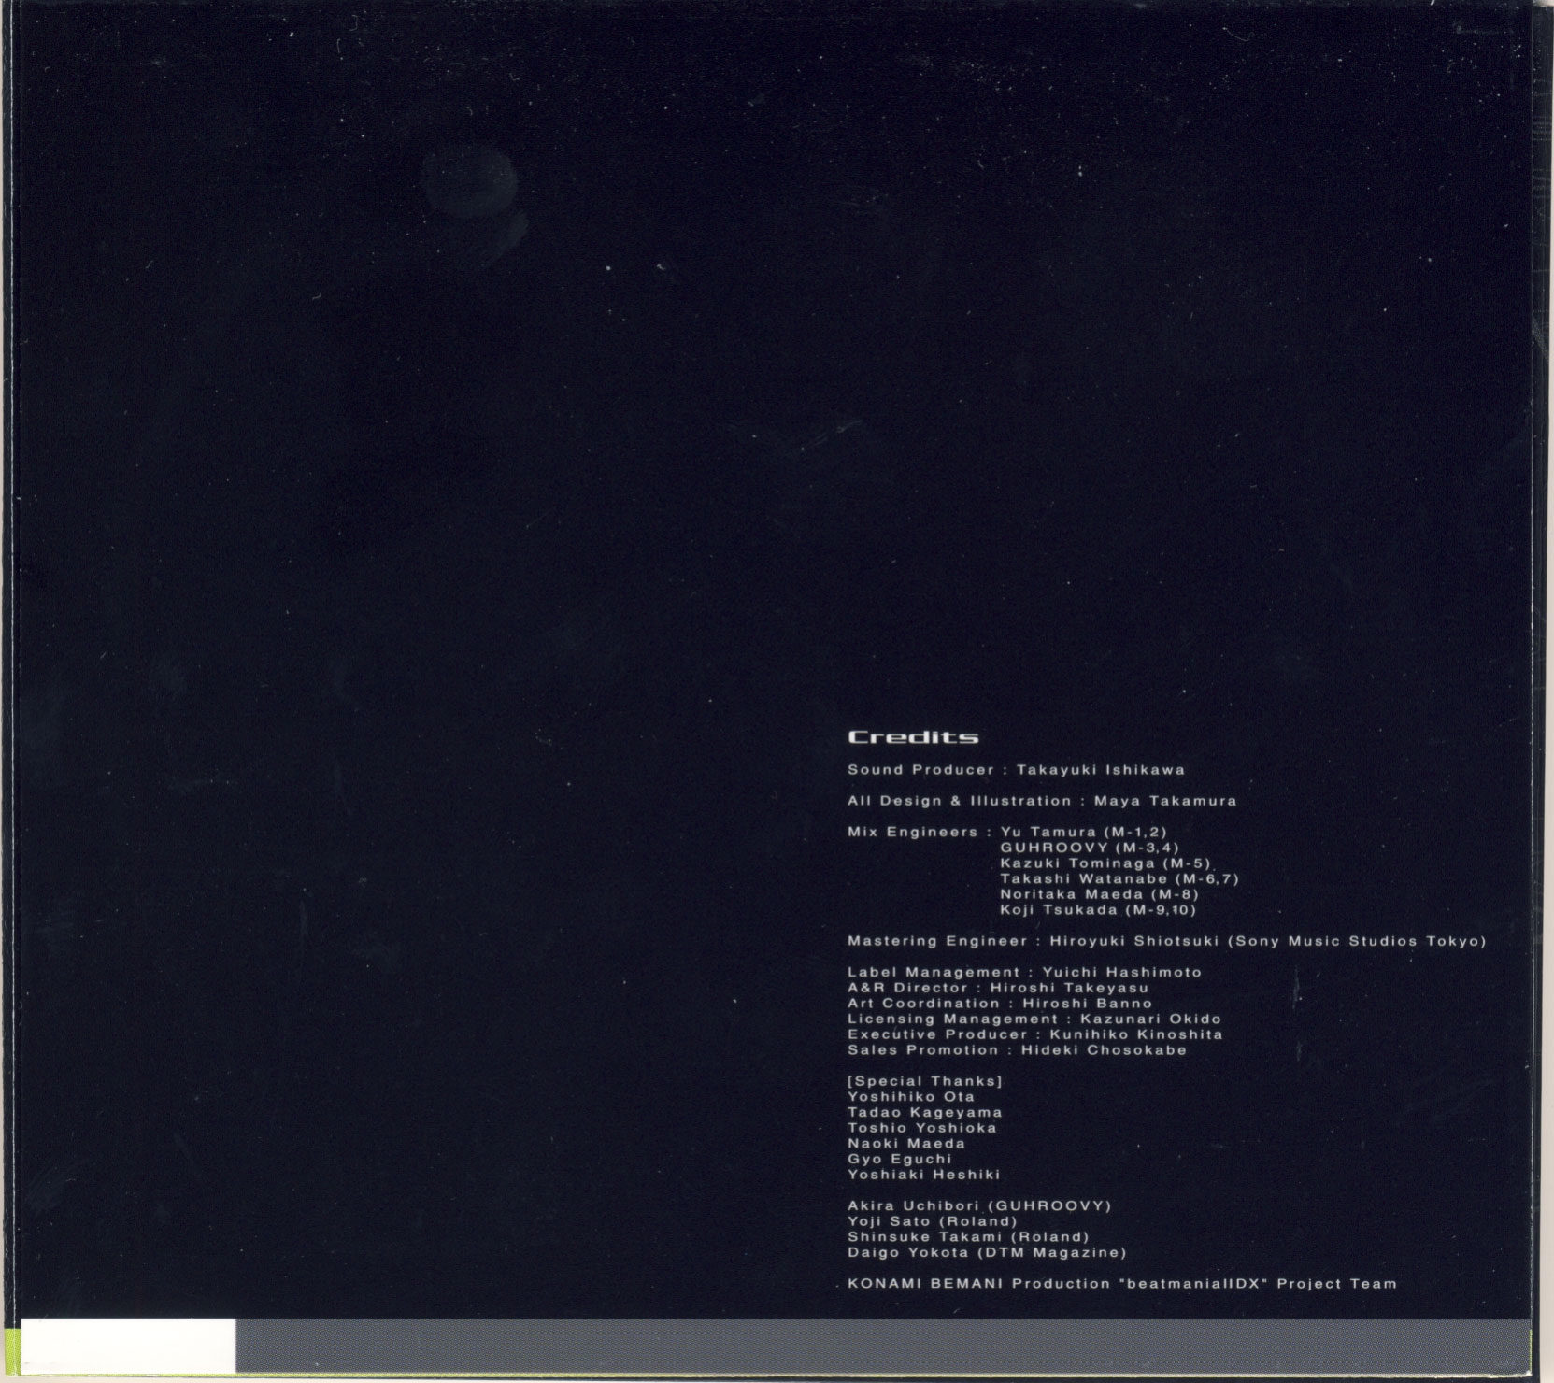Select Koji Tsukada (M-9,10) entry
This screenshot has width=1554, height=1383.
(x=1098, y=909)
